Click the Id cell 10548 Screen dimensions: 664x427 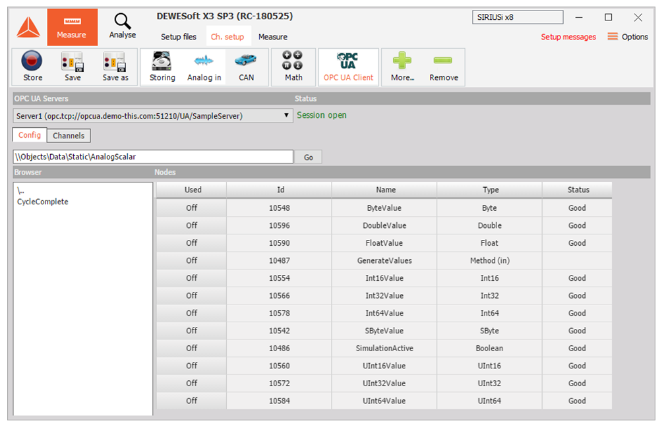pyautogui.click(x=280, y=208)
